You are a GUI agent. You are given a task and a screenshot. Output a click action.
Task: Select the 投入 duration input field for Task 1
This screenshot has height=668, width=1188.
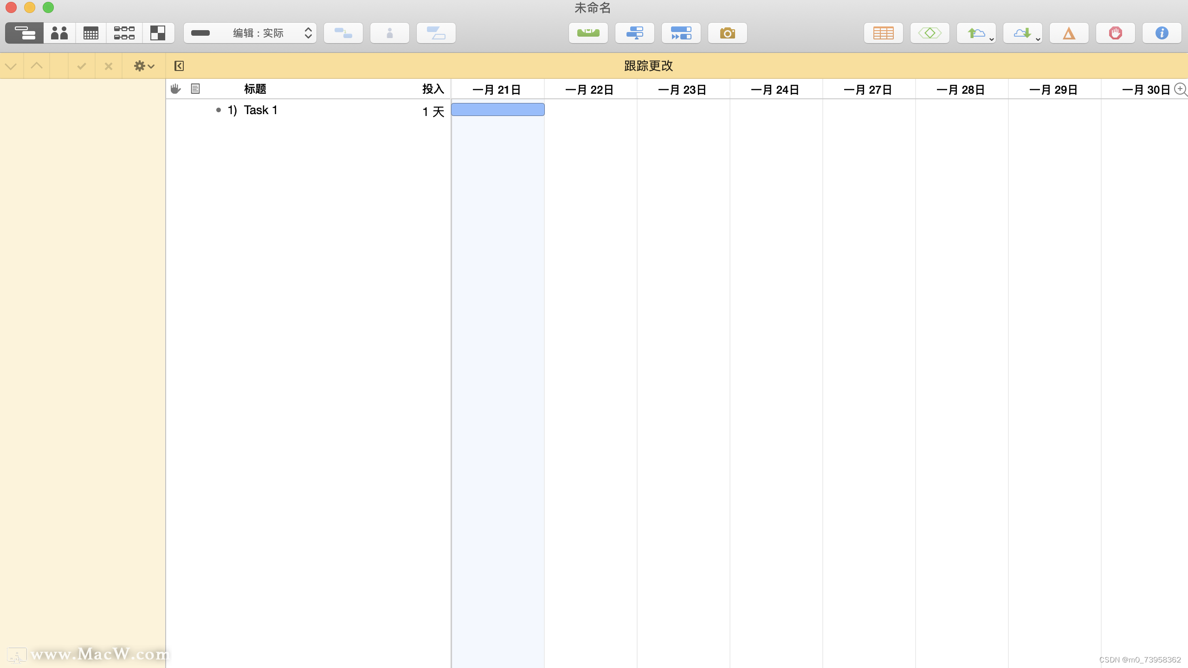click(x=433, y=110)
